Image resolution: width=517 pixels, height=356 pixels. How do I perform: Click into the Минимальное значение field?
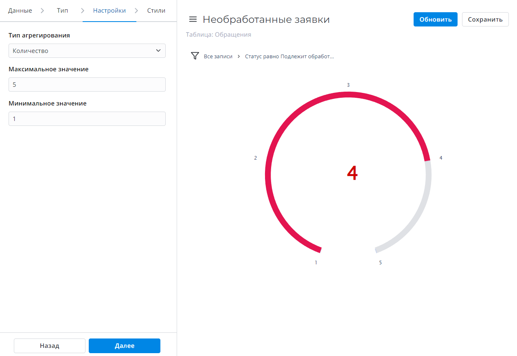pos(87,119)
